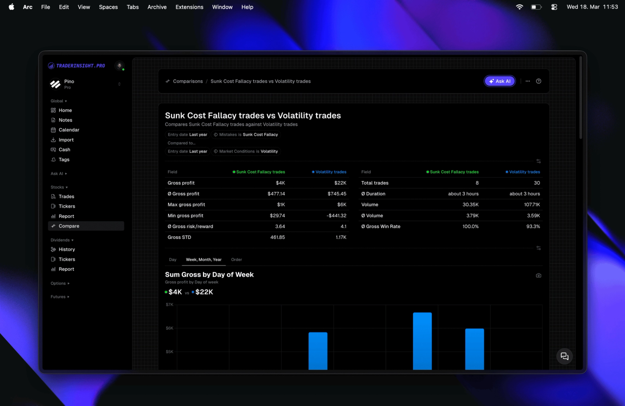Open the Archive menu
The image size is (625, 406).
point(157,7)
